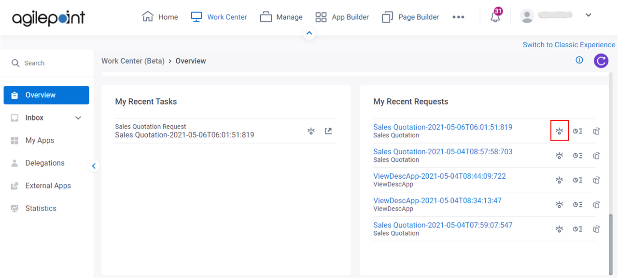Screen dimensions: 618x278
Task: Click Work Center (Beta) breadcrumb
Action: (x=133, y=61)
